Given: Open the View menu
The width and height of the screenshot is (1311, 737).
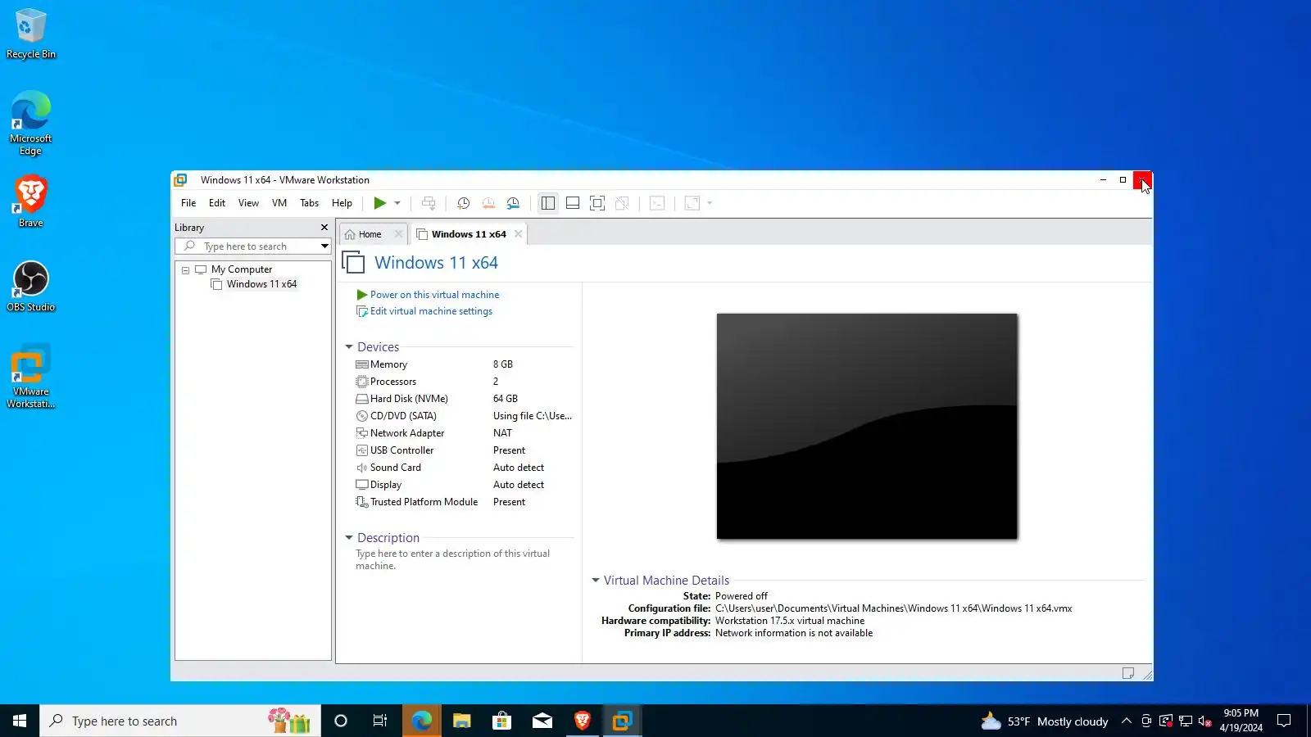Looking at the screenshot, I should (x=248, y=203).
